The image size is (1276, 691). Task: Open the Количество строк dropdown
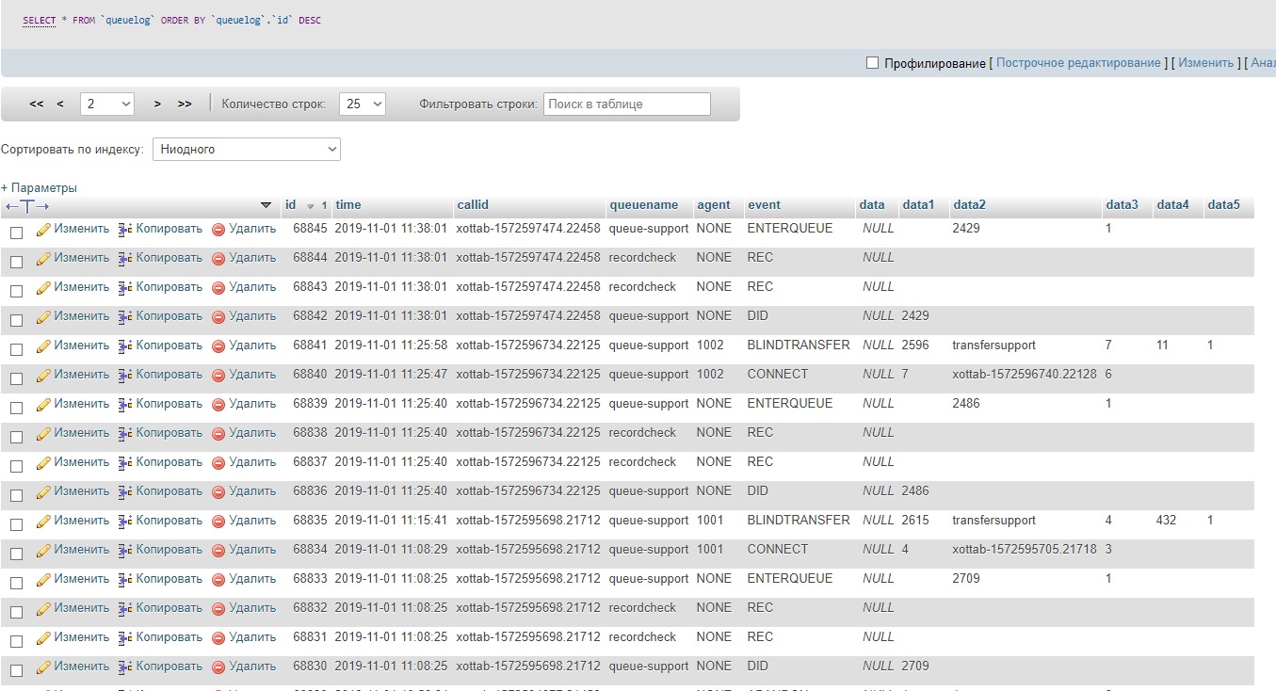click(363, 104)
